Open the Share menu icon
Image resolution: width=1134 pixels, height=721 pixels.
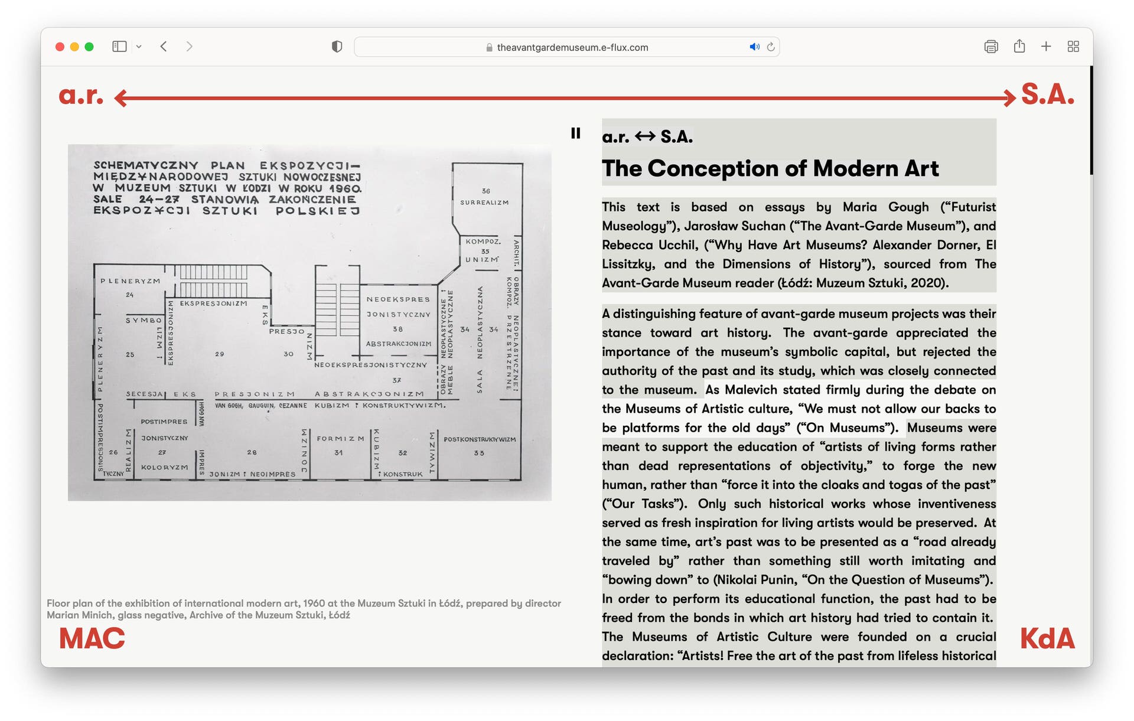[1019, 47]
